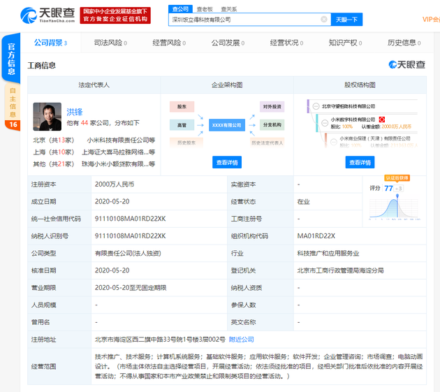
Task: Open the 公司发展 tab
Action: 228,43
